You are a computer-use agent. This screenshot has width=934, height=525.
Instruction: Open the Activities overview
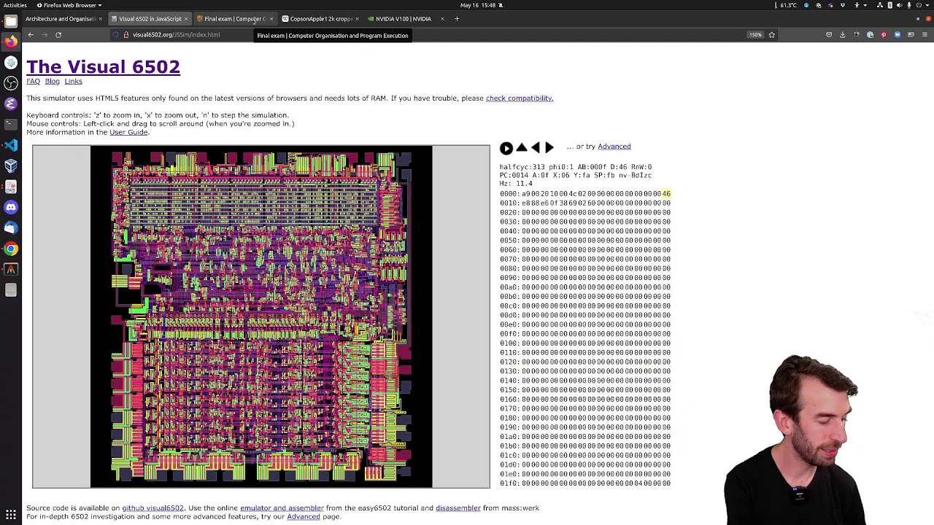15,5
